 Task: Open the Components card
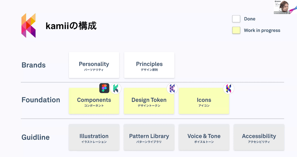click(x=94, y=101)
